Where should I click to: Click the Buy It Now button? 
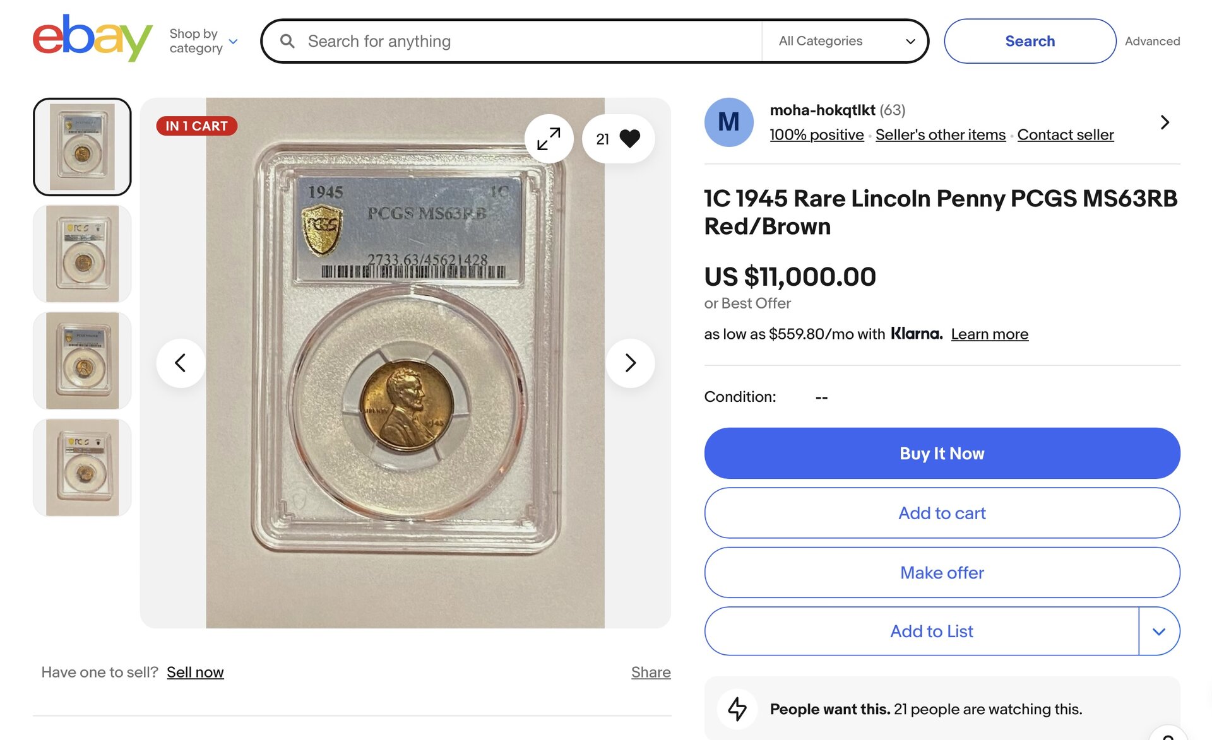click(x=942, y=454)
